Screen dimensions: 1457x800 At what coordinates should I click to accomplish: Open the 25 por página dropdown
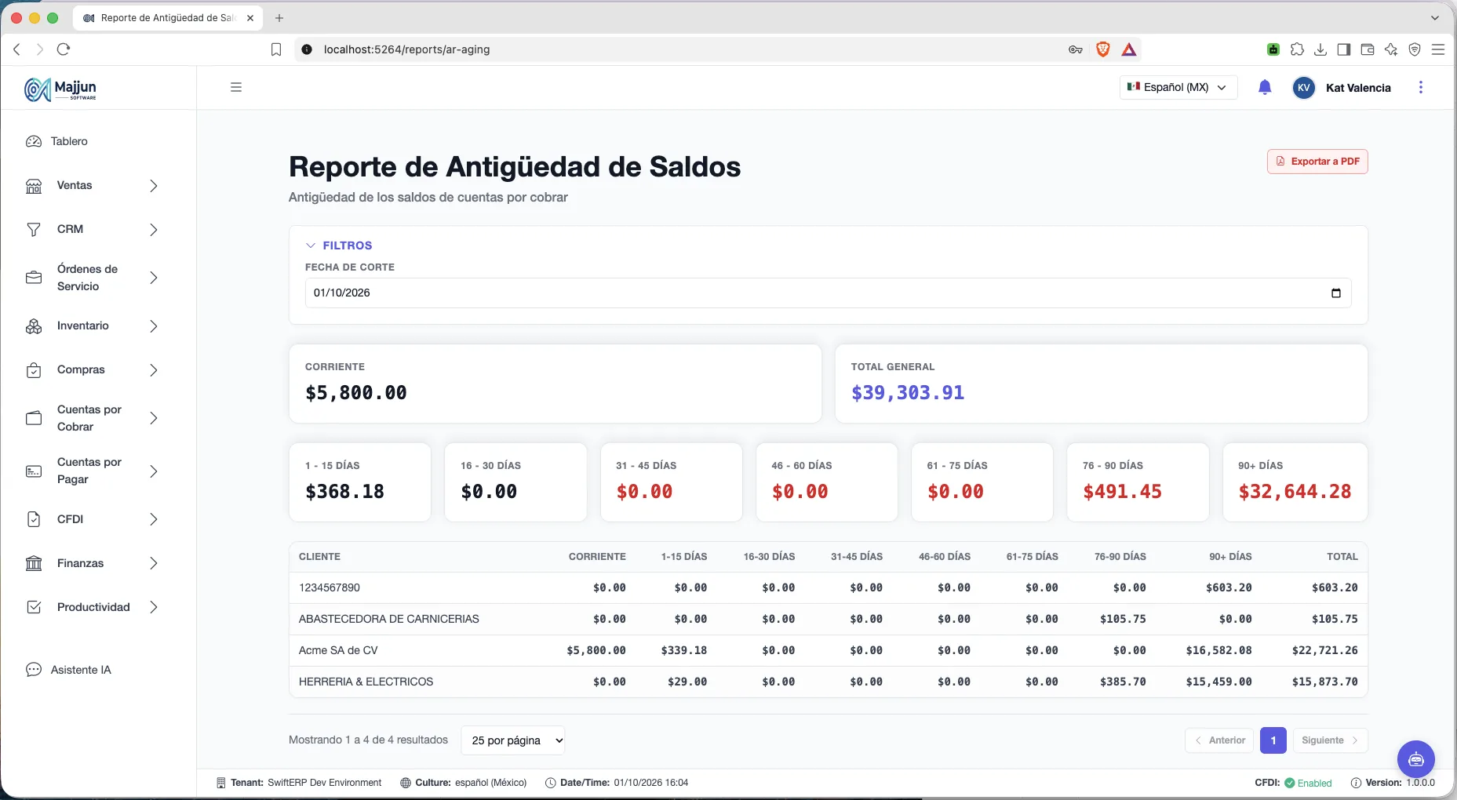point(513,740)
